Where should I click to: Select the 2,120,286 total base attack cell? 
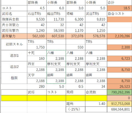120,36
